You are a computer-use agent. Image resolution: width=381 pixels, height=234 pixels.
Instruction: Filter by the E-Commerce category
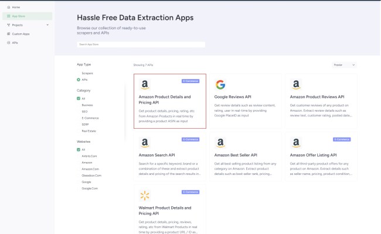click(x=90, y=118)
